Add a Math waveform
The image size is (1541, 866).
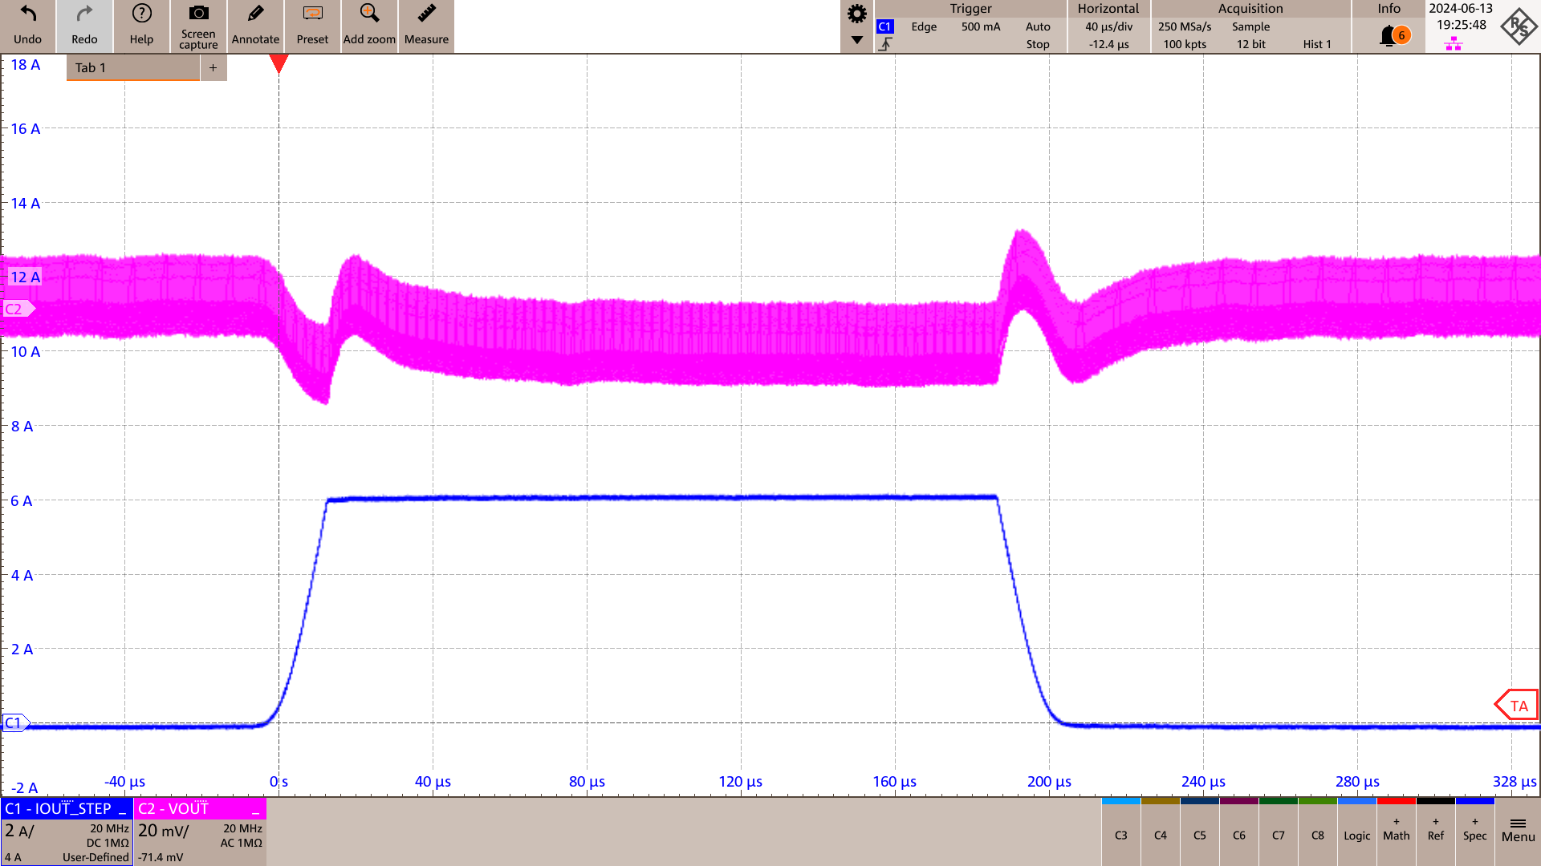1396,834
